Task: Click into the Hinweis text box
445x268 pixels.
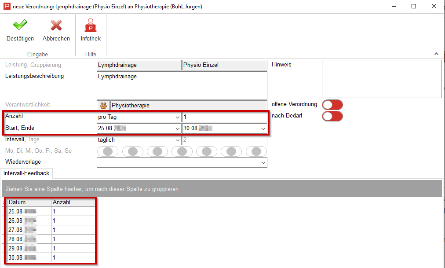Action: tap(381, 79)
